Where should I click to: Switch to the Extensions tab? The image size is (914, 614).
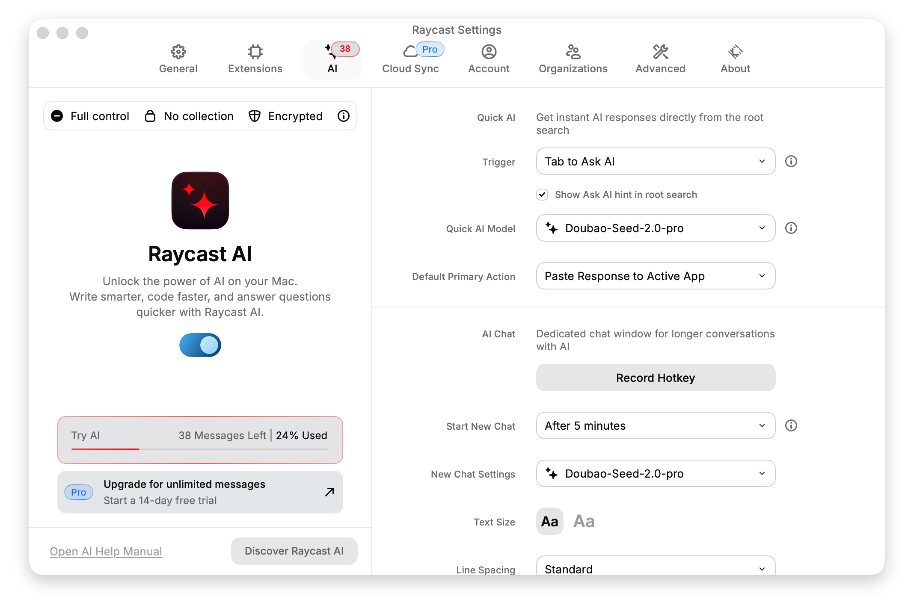click(x=255, y=59)
